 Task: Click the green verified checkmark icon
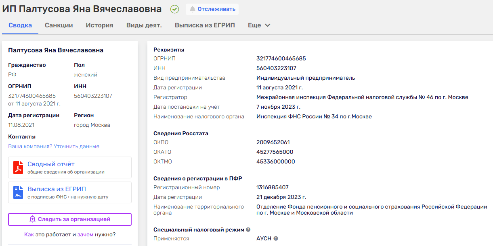click(x=174, y=9)
